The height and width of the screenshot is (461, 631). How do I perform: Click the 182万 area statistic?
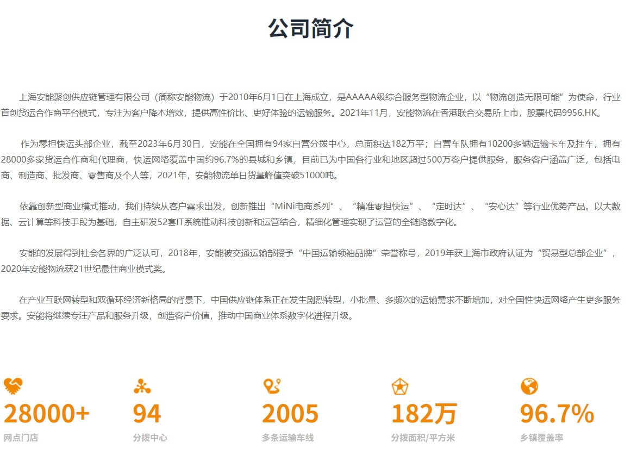click(424, 414)
